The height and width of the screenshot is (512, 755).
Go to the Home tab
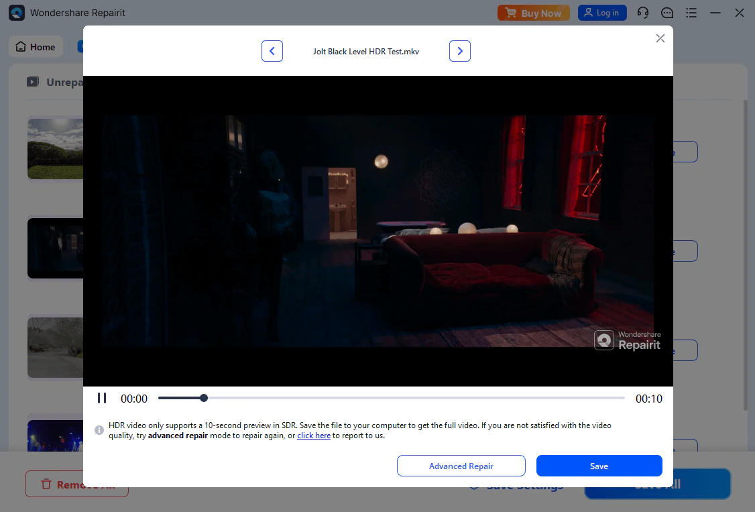coord(36,47)
